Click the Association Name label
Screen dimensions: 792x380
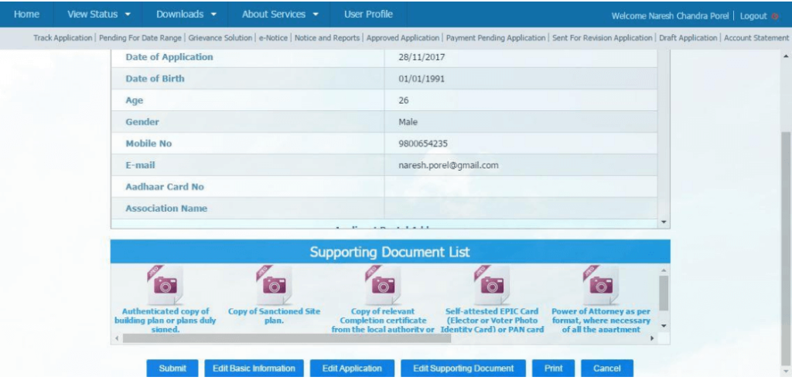point(166,209)
